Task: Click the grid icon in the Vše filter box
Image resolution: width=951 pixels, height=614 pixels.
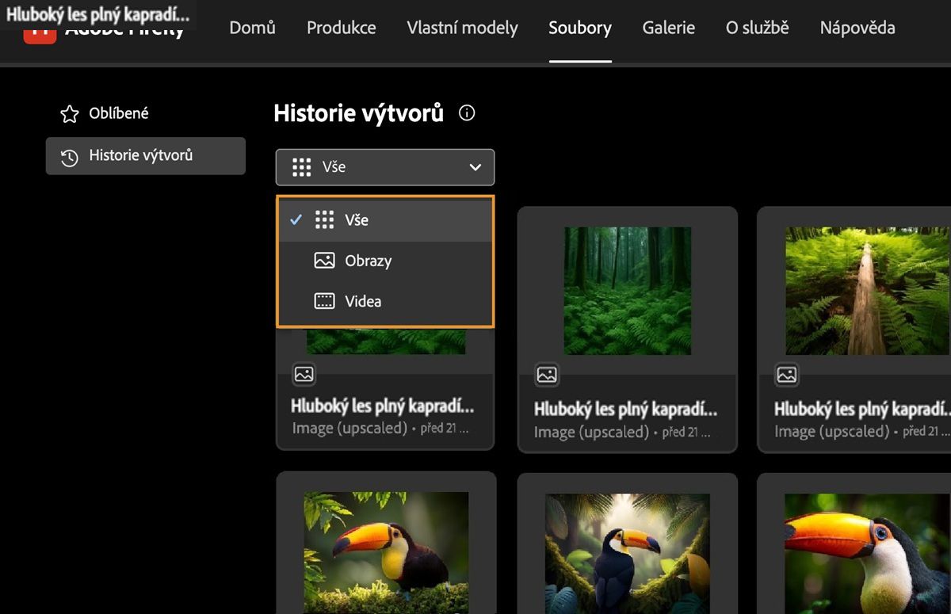Action: 302,167
